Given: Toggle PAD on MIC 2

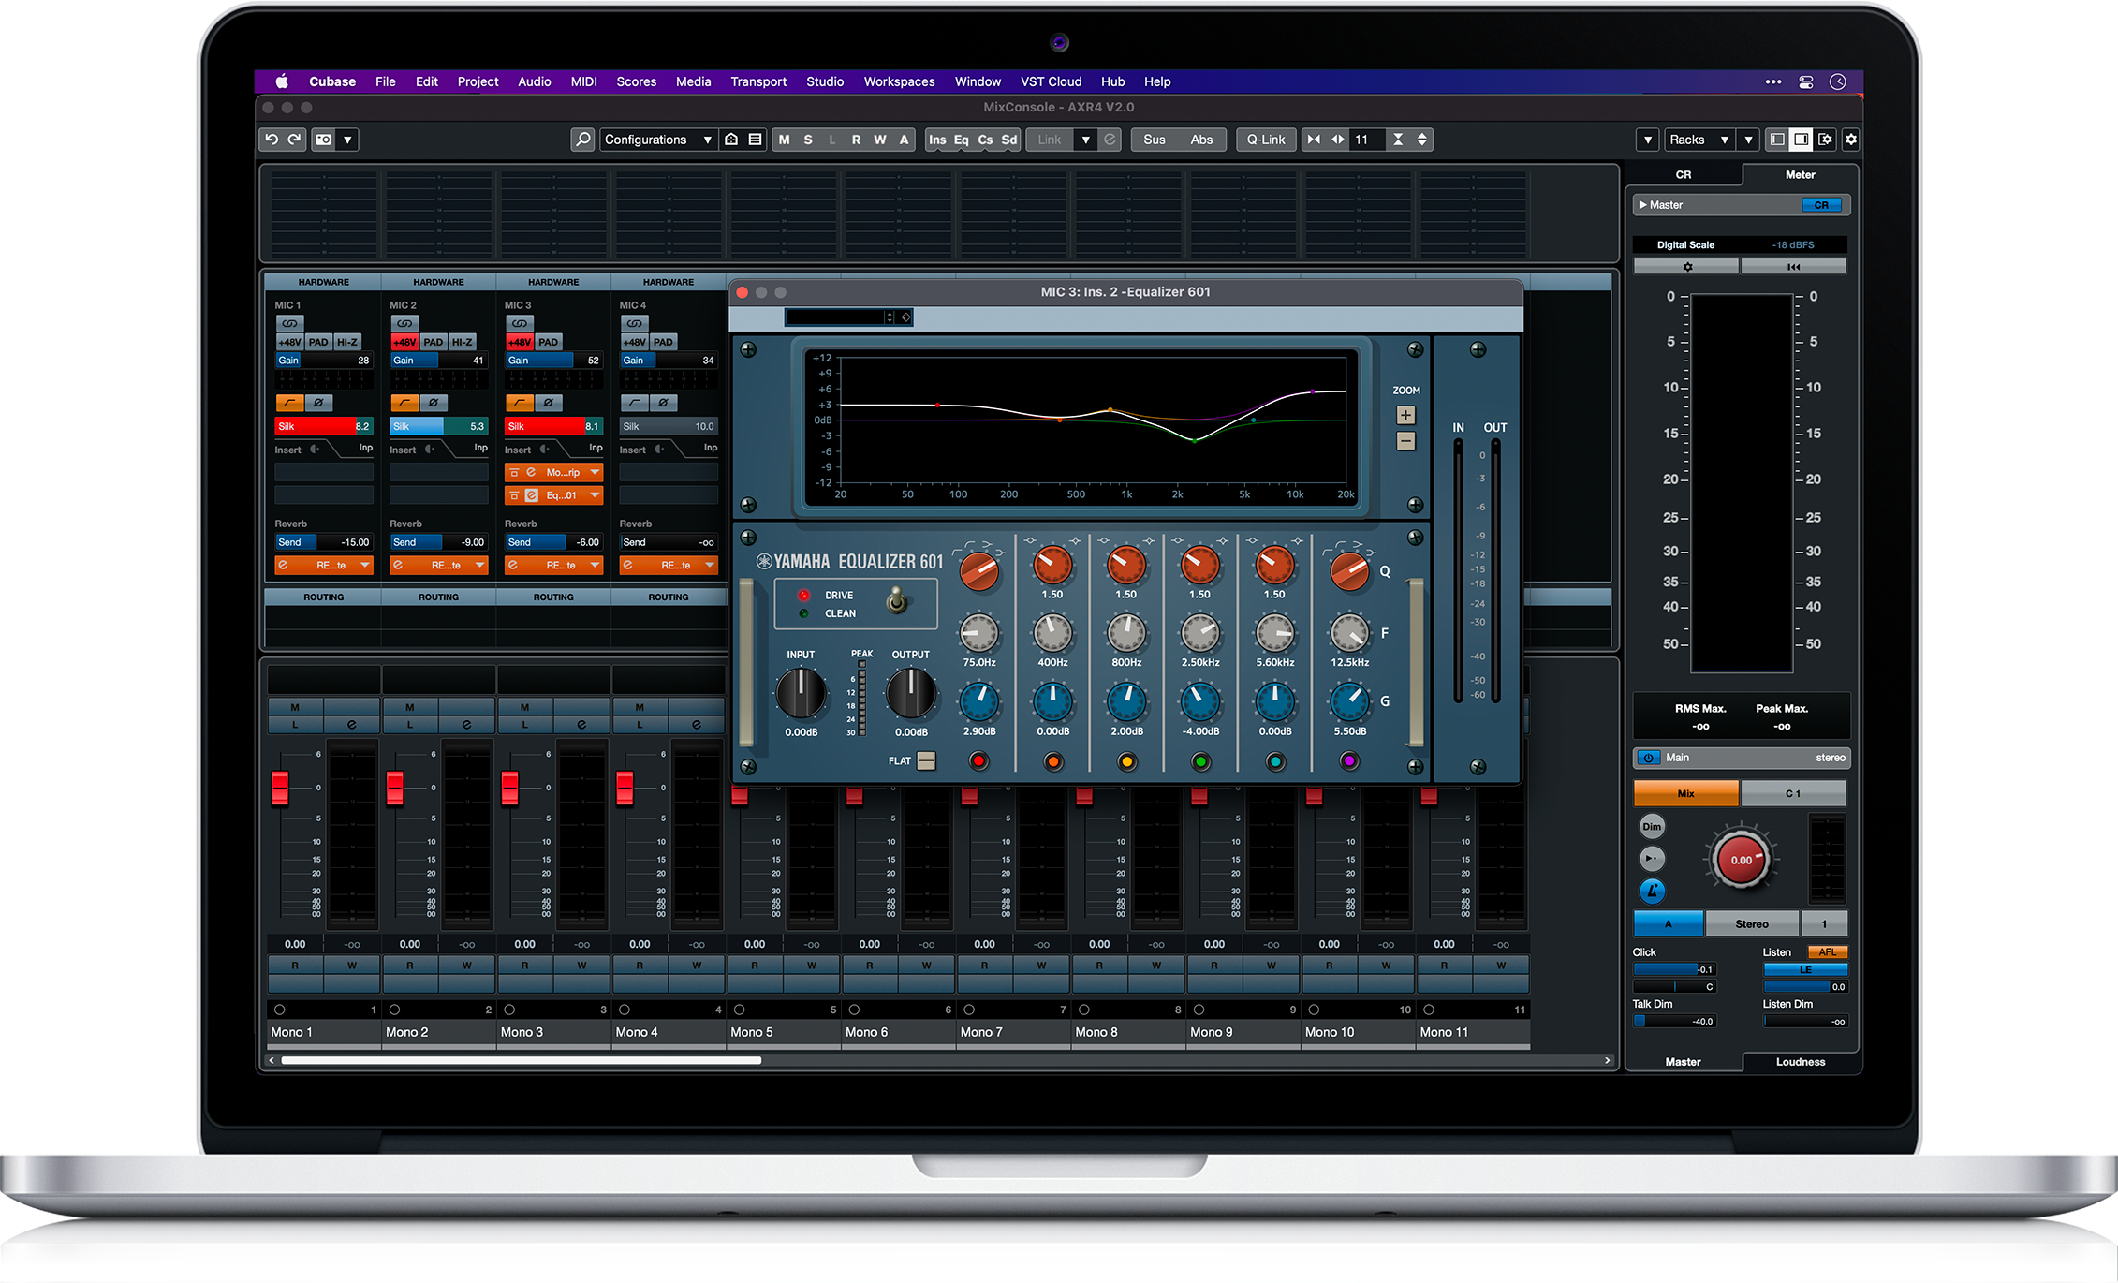Looking at the screenshot, I should pyautogui.click(x=433, y=342).
